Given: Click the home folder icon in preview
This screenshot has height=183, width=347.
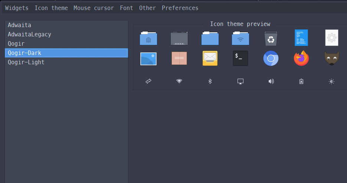Looking at the screenshot, I should 148,38.
